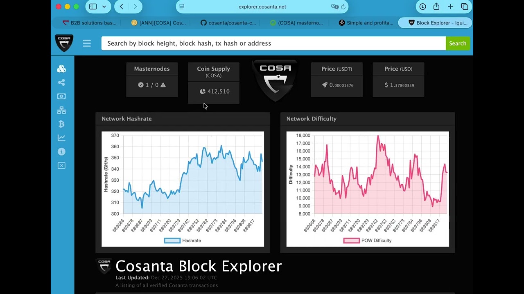This screenshot has width=524, height=294.
Task: Toggle the POW Difficulty legend color swatch
Action: [351, 241]
